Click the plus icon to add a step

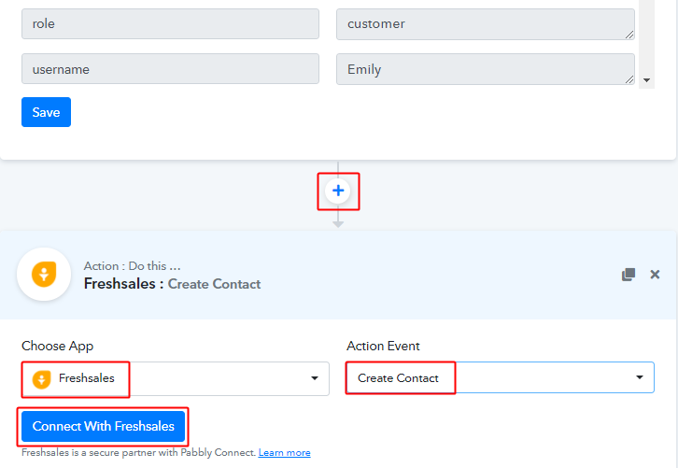coord(338,191)
